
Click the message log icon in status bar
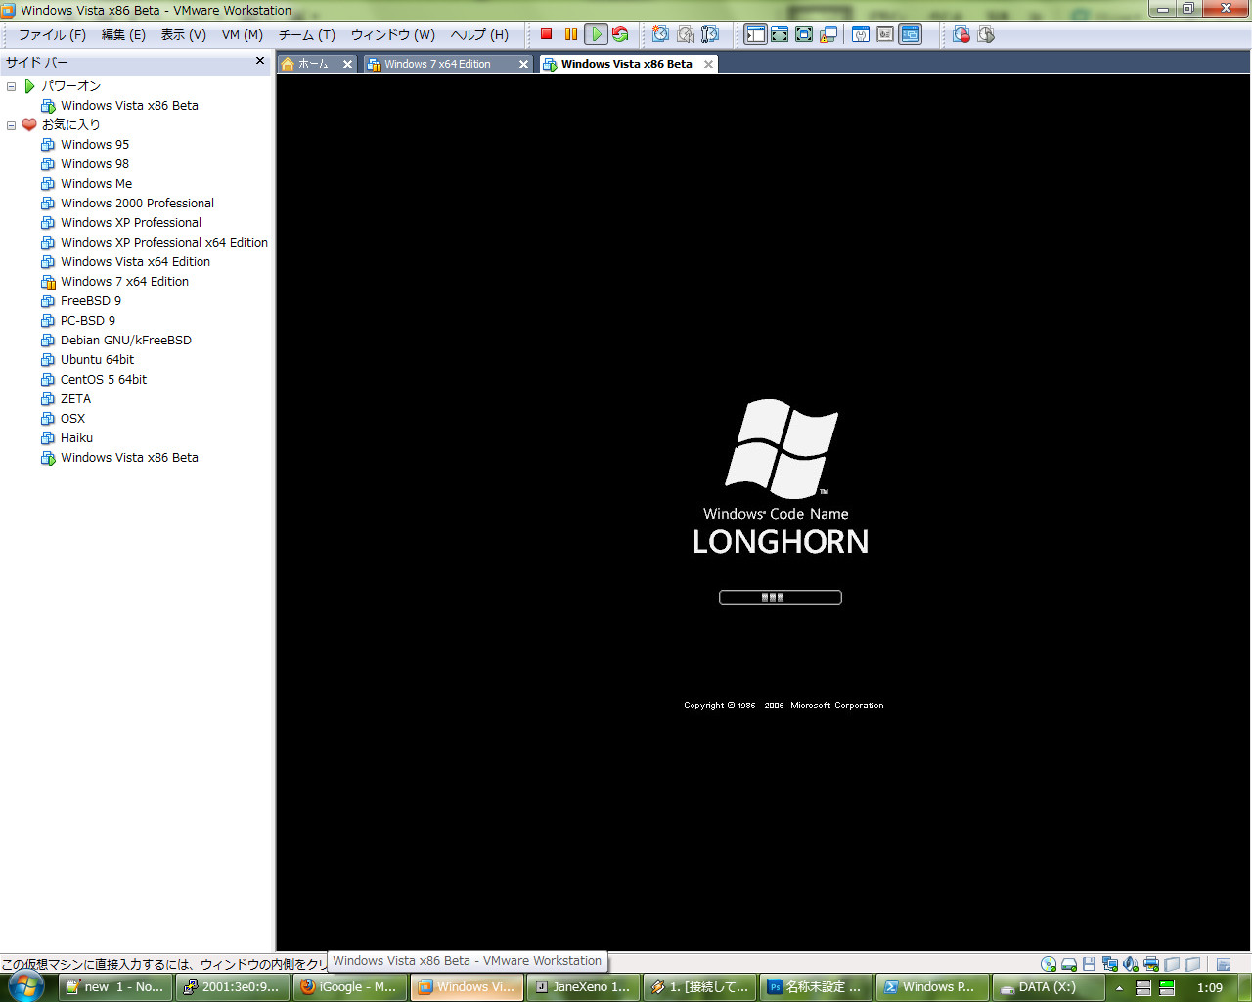point(1224,964)
